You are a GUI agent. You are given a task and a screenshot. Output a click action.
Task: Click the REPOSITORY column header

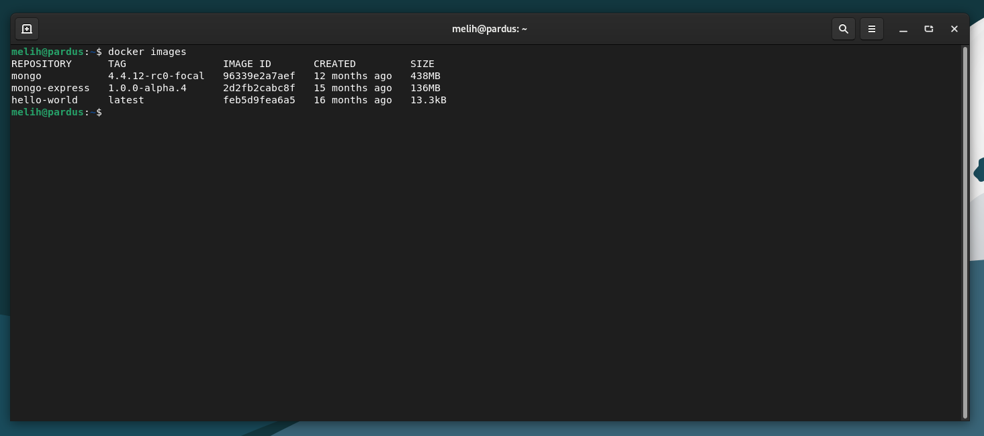(x=42, y=64)
